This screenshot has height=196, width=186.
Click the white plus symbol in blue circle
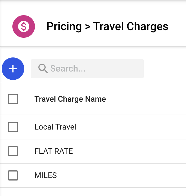coord(13,69)
